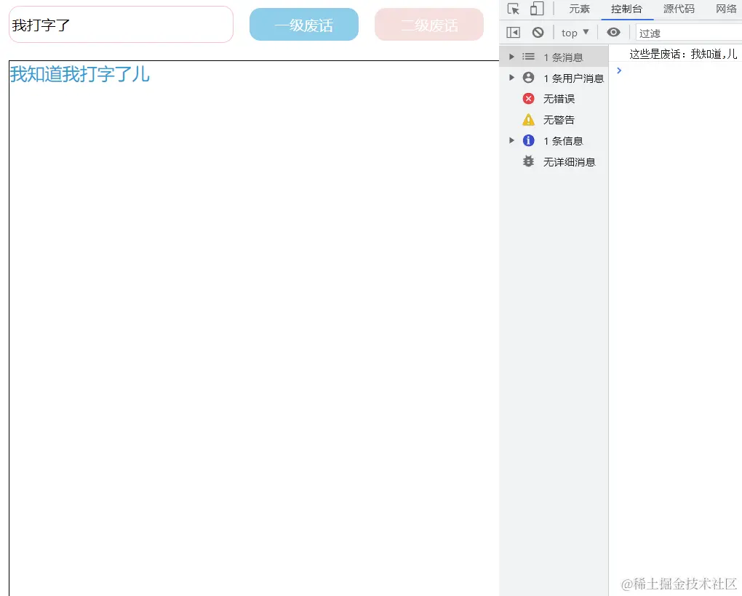Switch to the 网络 tab
Image resolution: width=742 pixels, height=596 pixels.
[x=727, y=9]
